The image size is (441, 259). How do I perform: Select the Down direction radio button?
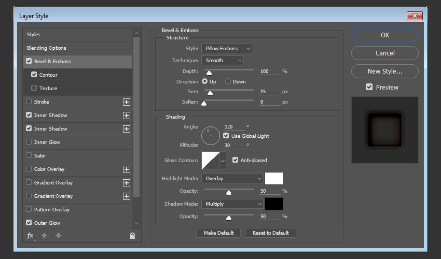point(228,82)
